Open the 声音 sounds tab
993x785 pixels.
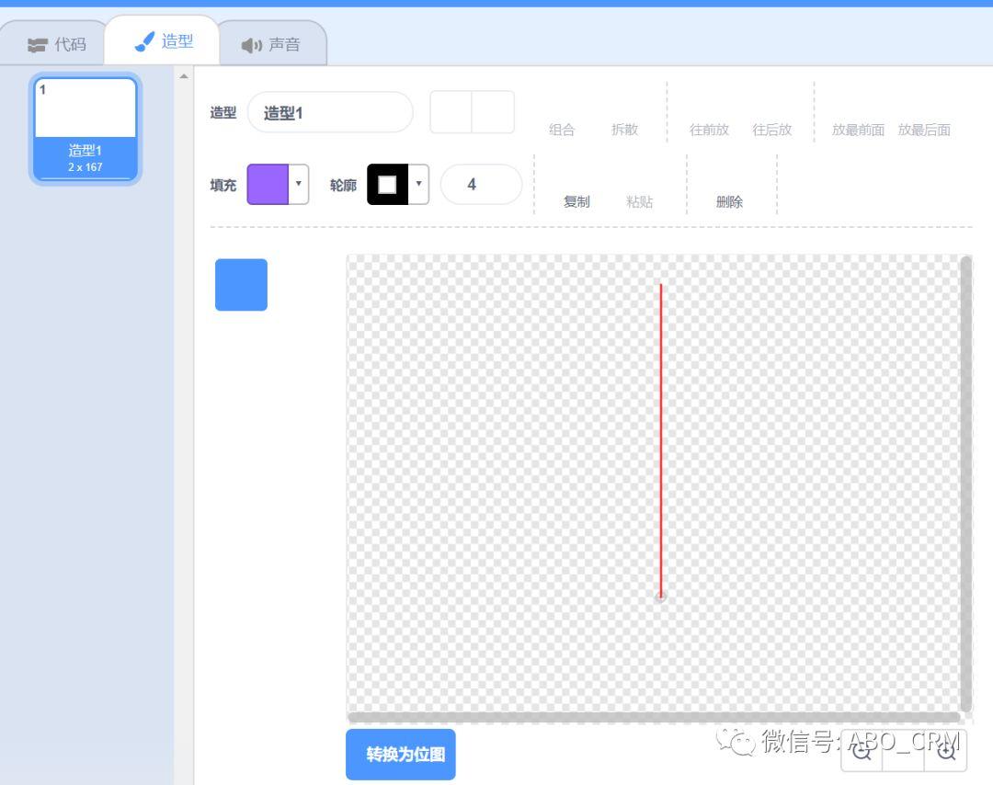(x=271, y=44)
